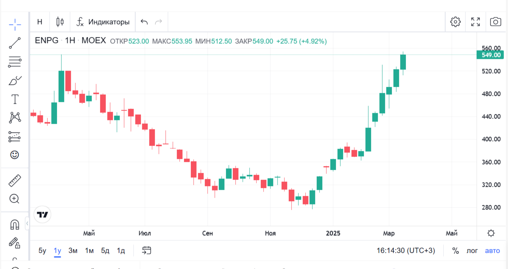
Task: Open the Fibonacci retracement tool
Action: [x=15, y=62]
